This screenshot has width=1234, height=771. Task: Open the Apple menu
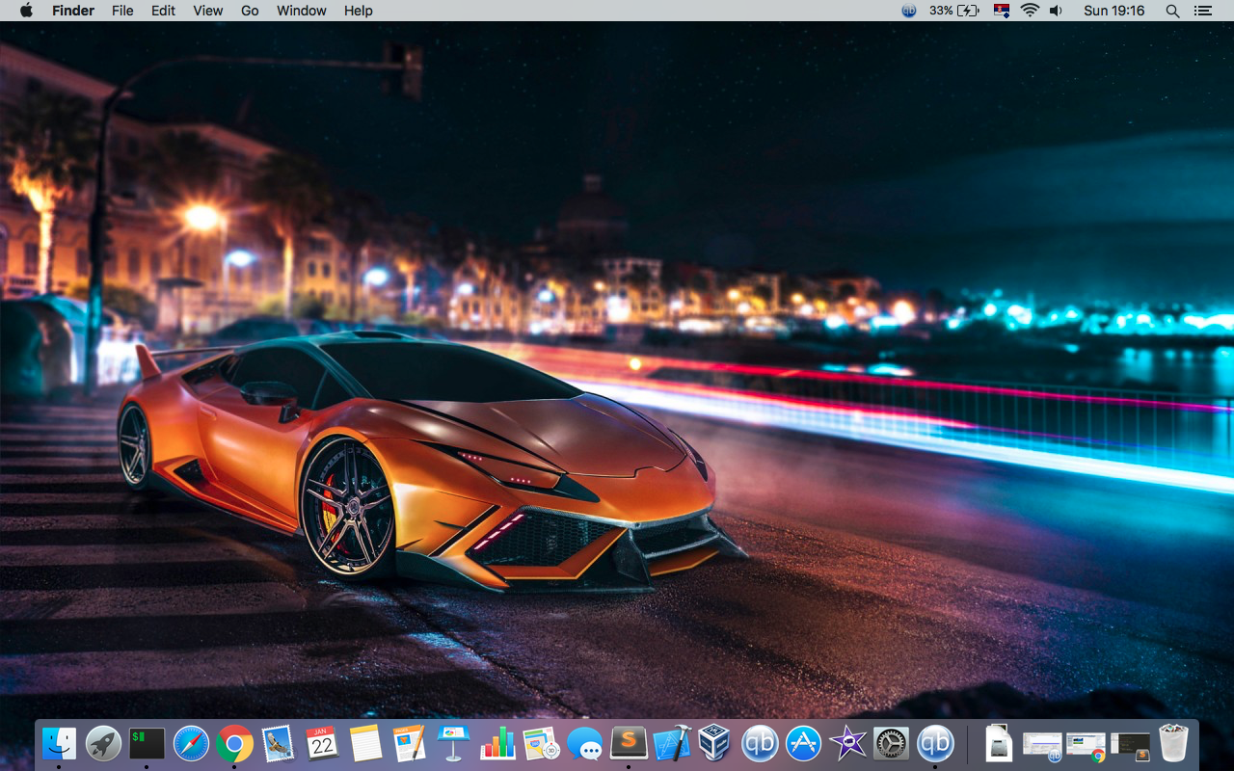[26, 11]
